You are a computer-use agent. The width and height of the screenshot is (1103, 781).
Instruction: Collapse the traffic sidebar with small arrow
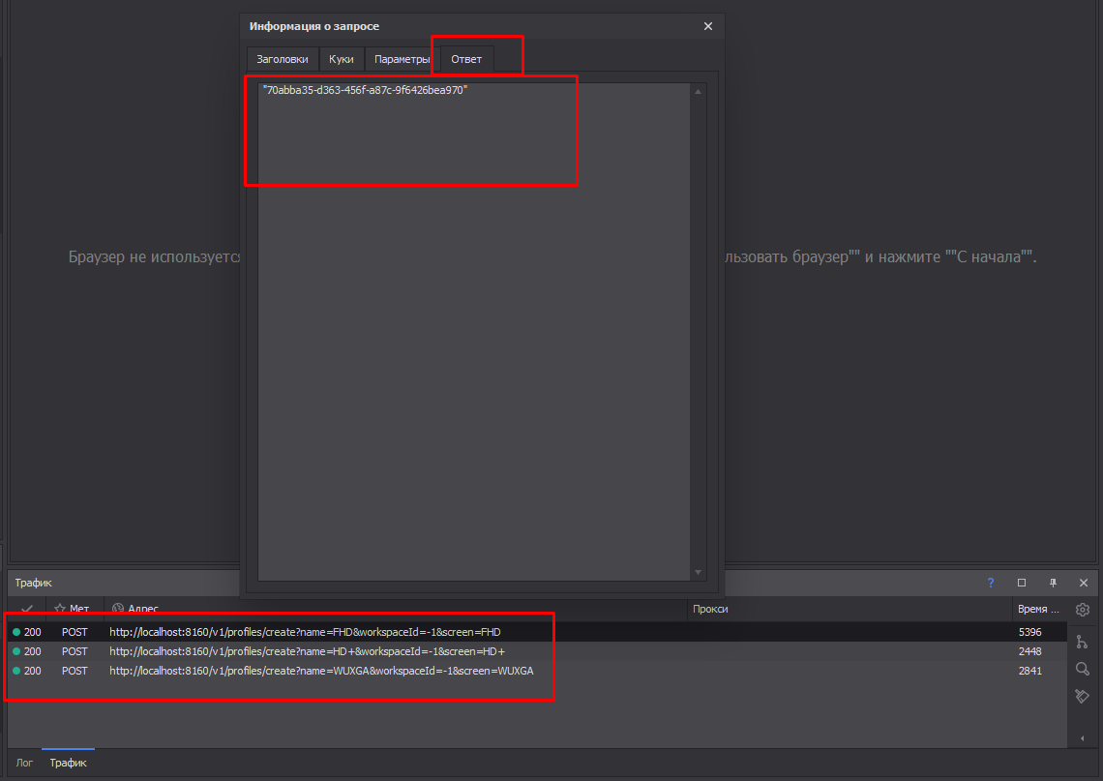(x=1082, y=738)
